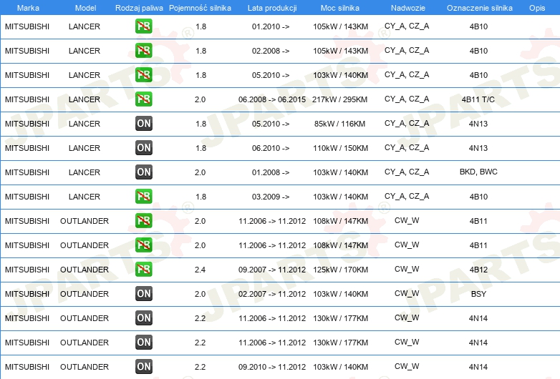Select the '02.2007 -> 11.2012' date cell

tap(272, 294)
